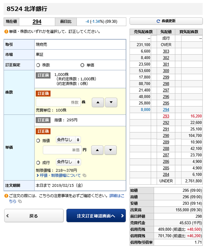Click external link icon beside 呼値・制限値幅について
The width and height of the screenshot is (218, 250).
tap(85, 176)
